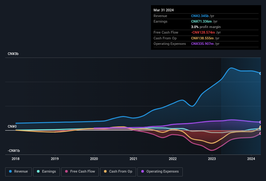Click the Cash From Op label in tooltip
This screenshot has height=181, width=266.
pos(165,38)
